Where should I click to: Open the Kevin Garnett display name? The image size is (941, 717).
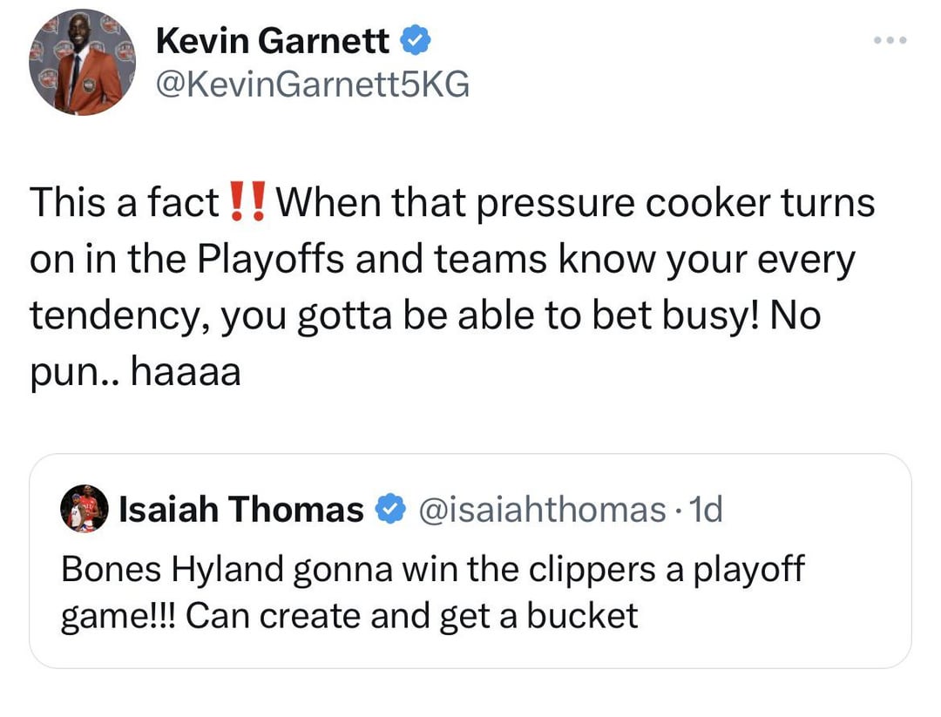[273, 41]
